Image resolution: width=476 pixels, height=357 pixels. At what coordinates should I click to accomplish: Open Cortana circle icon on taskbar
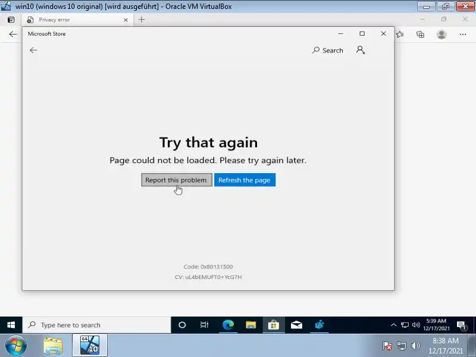(x=182, y=325)
